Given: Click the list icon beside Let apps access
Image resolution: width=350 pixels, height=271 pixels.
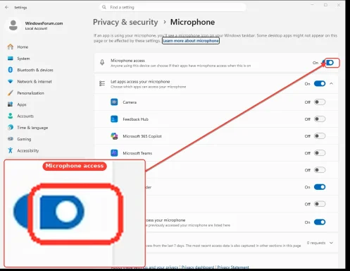Looking at the screenshot, I should (x=102, y=83).
